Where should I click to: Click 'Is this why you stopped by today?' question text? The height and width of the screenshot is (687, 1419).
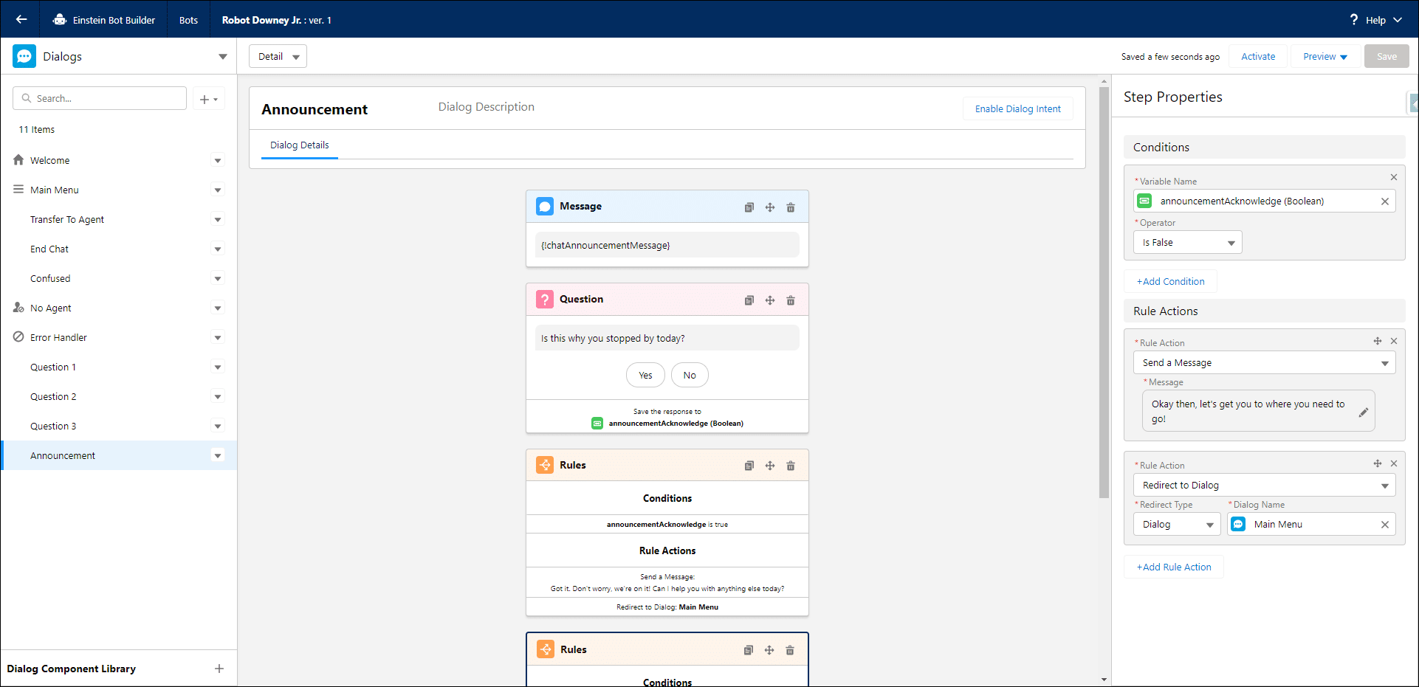click(x=613, y=338)
